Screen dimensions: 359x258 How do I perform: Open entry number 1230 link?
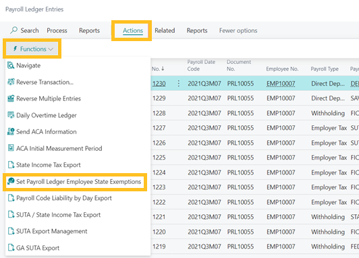click(159, 84)
